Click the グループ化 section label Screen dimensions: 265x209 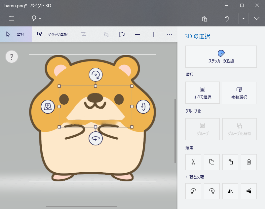click(193, 111)
